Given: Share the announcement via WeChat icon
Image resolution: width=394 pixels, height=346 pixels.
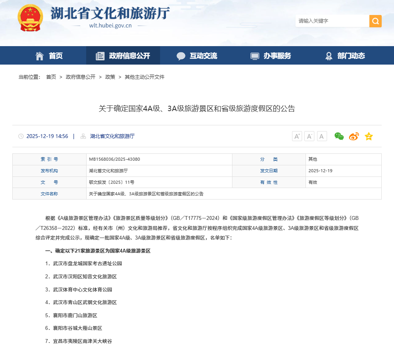Looking at the screenshot, I should click(x=339, y=136).
